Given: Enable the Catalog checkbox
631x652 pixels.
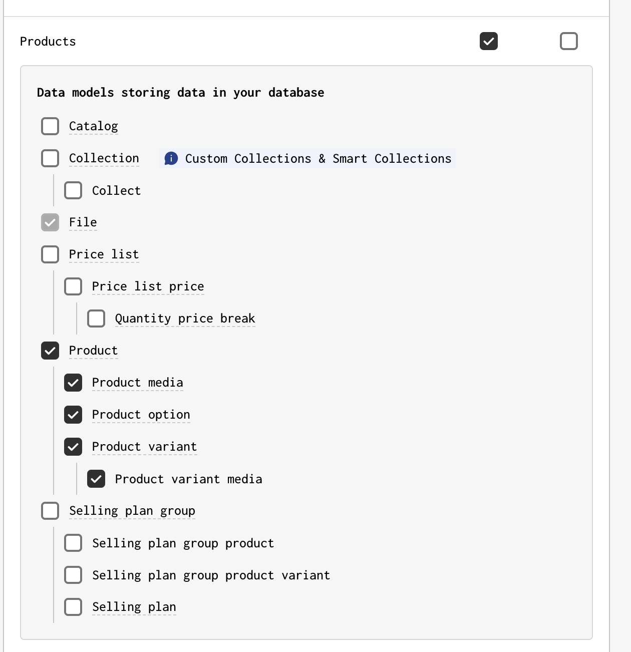Looking at the screenshot, I should point(50,126).
